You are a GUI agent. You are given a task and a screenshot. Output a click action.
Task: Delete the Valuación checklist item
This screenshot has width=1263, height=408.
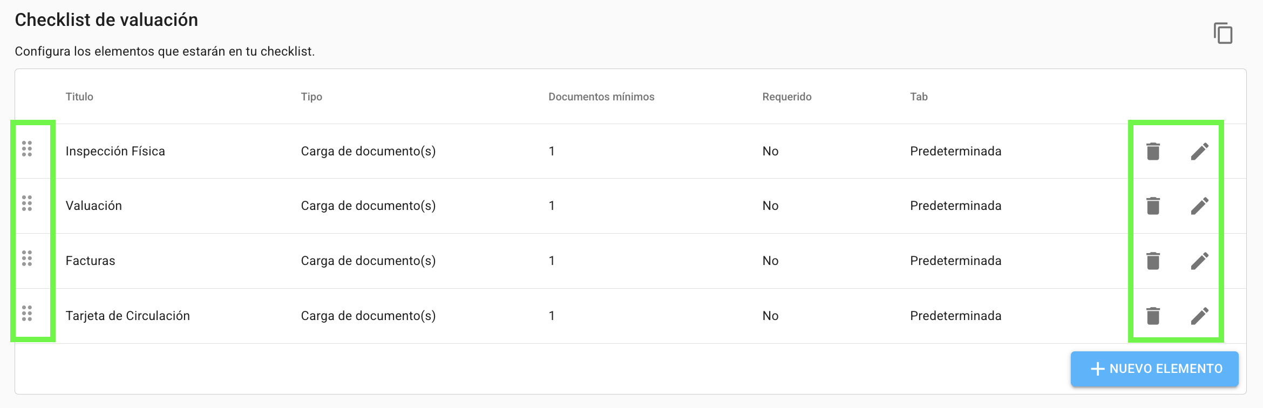point(1153,206)
